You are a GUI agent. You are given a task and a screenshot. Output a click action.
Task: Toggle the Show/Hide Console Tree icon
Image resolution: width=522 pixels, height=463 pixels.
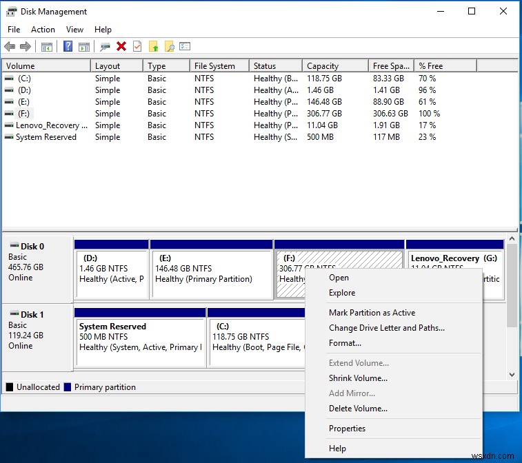pos(47,47)
